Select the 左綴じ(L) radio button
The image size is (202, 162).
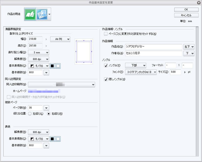tap(30, 114)
